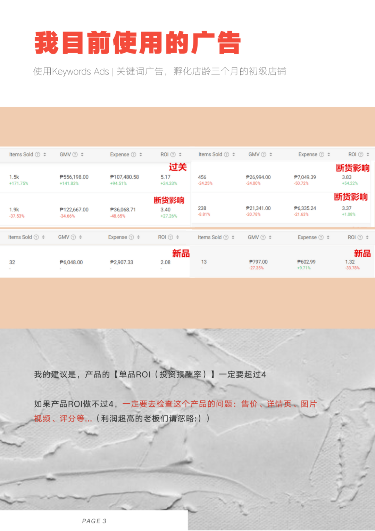Click sort arrows beside bottom-left ROI header

[177, 238]
